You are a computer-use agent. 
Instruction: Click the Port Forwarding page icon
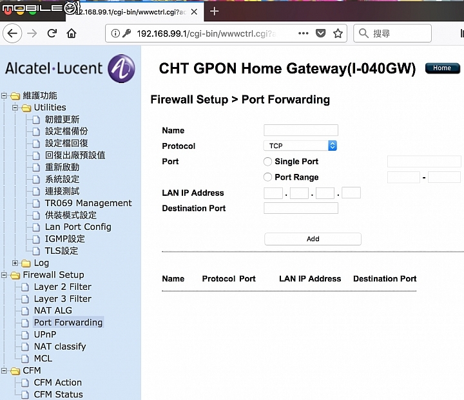point(25,323)
